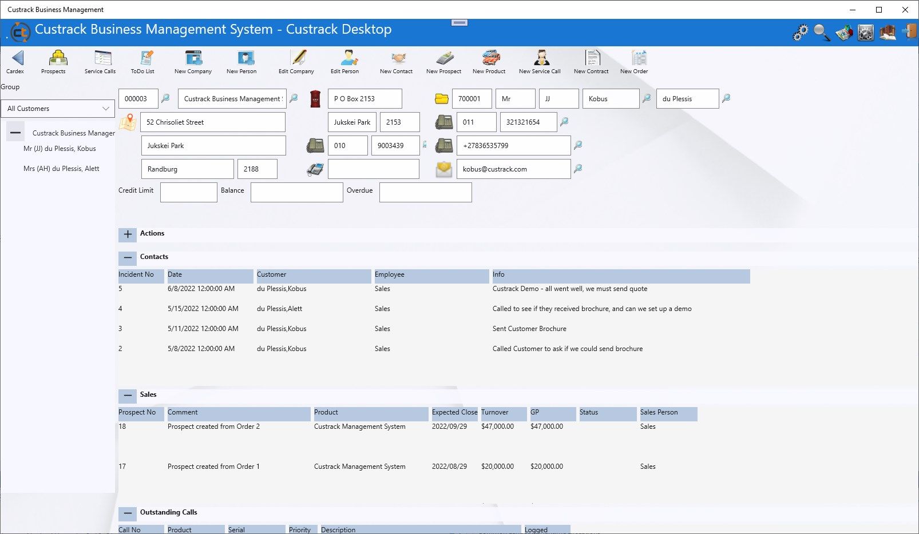Click the red postbox icon
919x534 pixels.
(x=315, y=98)
